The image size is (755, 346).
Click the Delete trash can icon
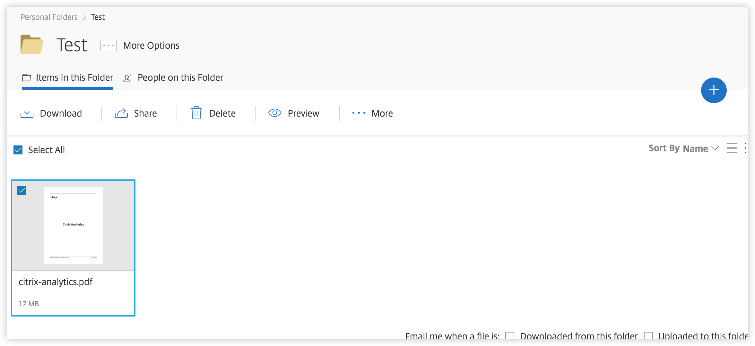pos(196,113)
